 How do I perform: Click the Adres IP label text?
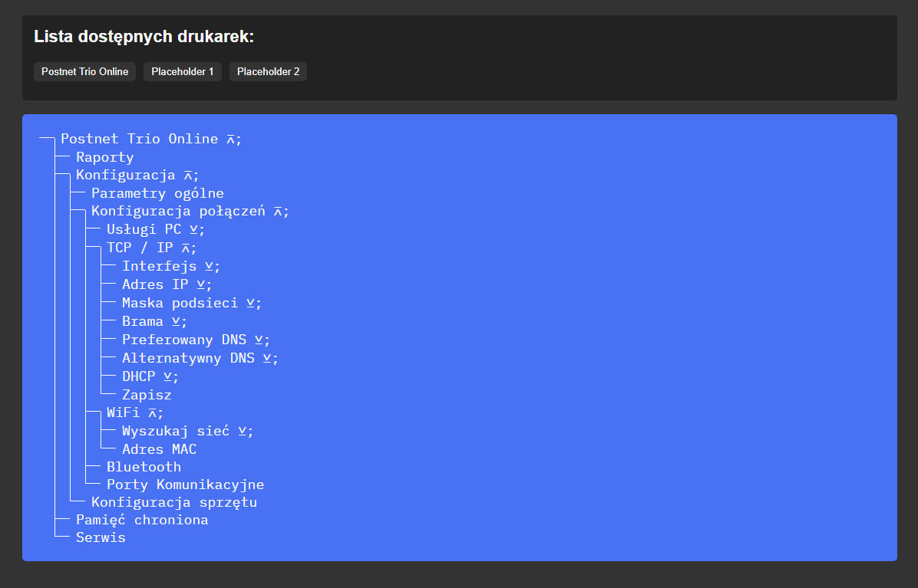coord(155,284)
